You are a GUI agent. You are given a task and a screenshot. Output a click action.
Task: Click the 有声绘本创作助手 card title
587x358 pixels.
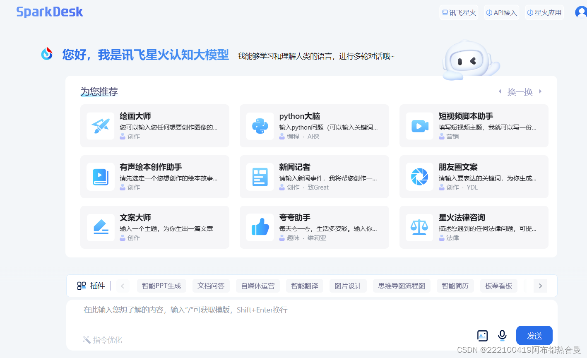point(151,167)
